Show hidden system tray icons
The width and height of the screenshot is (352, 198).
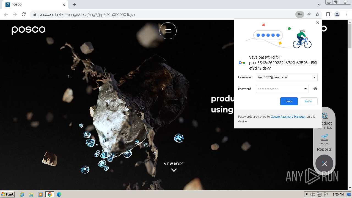coord(307,194)
